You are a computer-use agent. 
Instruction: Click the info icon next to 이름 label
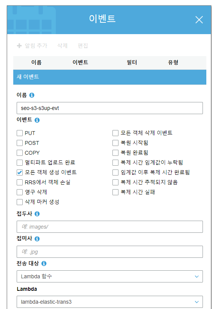32,95
